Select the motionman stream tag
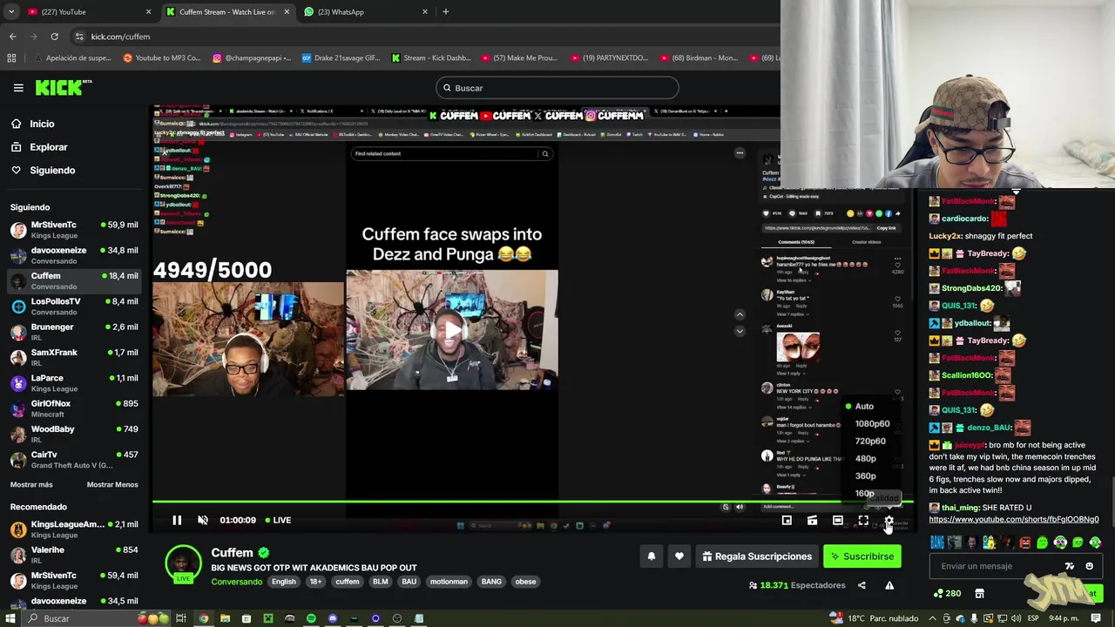The image size is (1115, 627). 449,582
